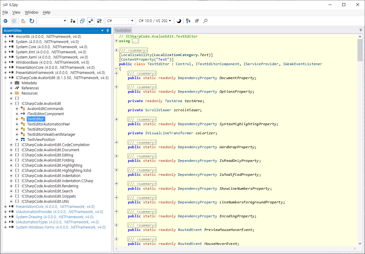The height and width of the screenshot is (254, 365).
Task: Click the Metadata node icon
Action: tap(17, 83)
